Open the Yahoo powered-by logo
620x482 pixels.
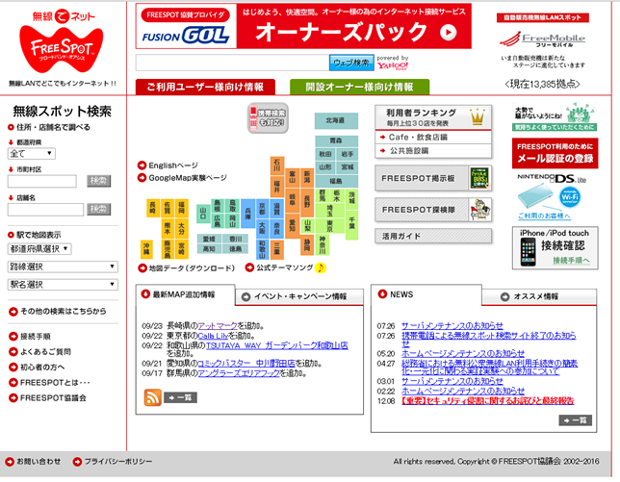click(392, 63)
